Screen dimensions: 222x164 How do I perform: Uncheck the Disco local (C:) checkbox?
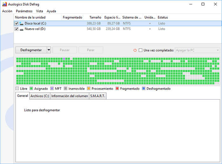(x=16, y=23)
